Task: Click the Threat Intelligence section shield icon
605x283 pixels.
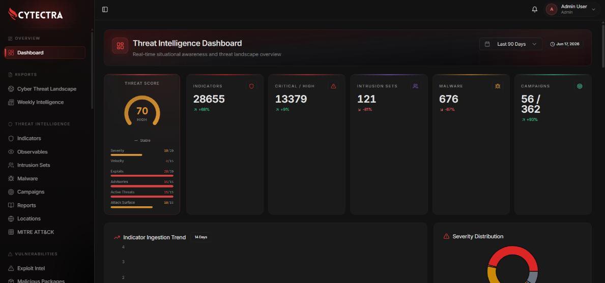Action: [x=10, y=124]
